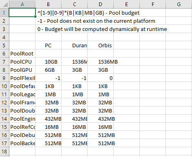Screen dimensions: 192x157
Task: Select the PoolEngin cell in row 14
Action: (22, 119)
